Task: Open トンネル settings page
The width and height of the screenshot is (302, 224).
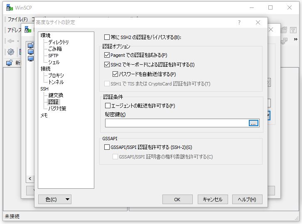Action: pos(56,82)
